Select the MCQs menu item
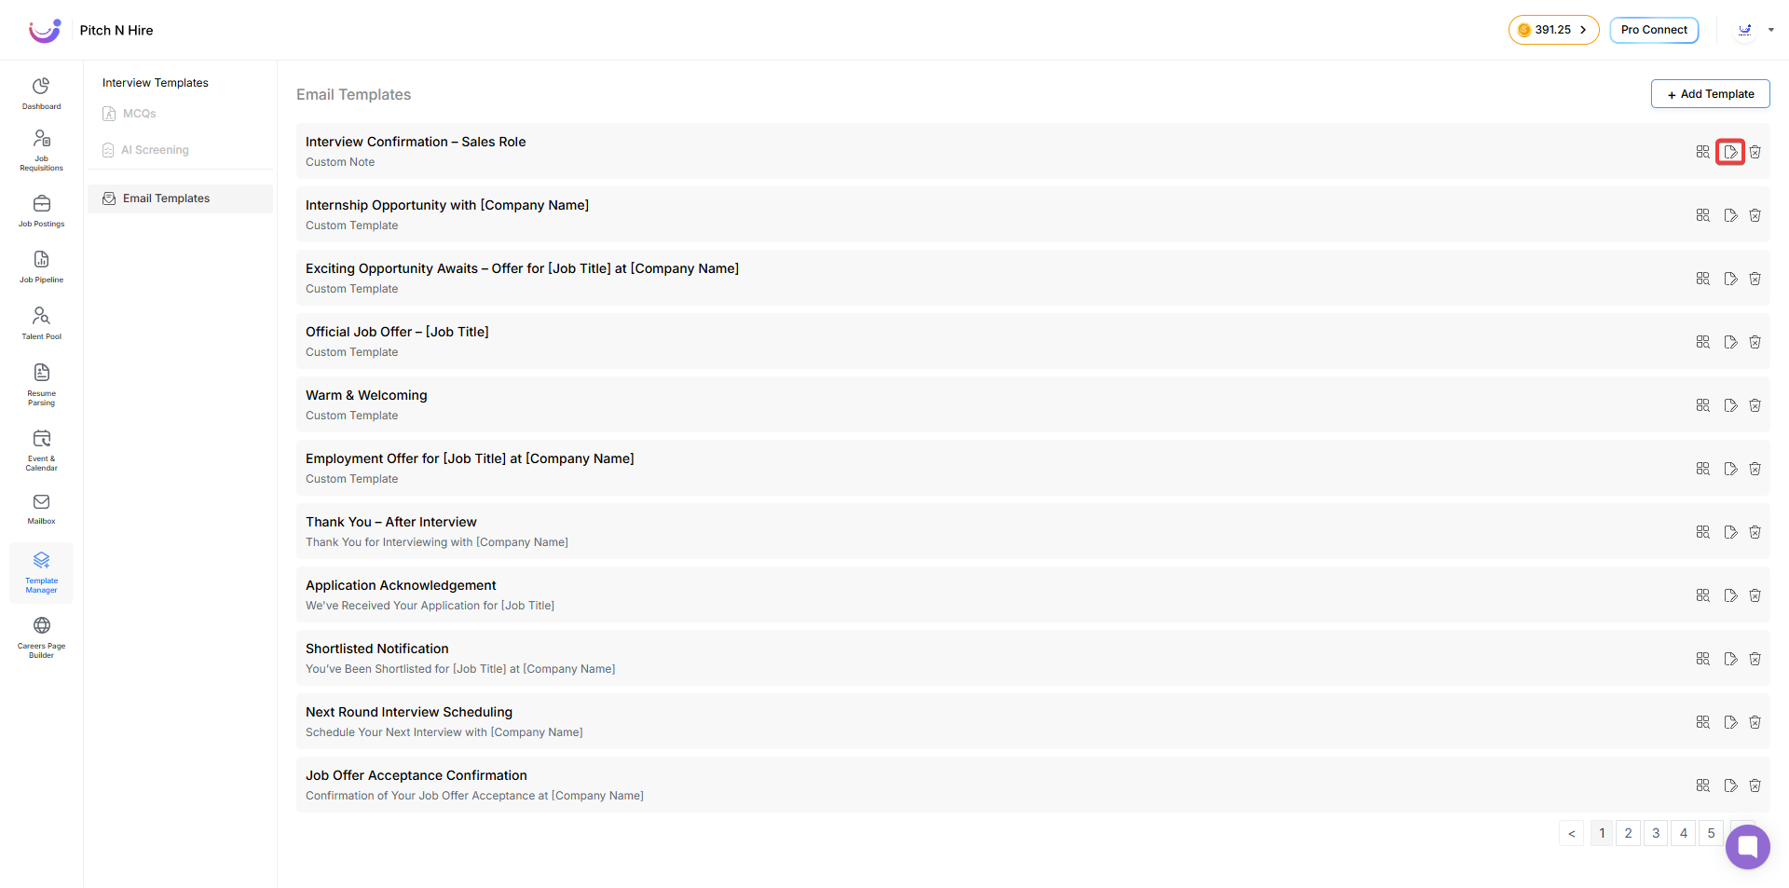1789x888 pixels. (139, 114)
